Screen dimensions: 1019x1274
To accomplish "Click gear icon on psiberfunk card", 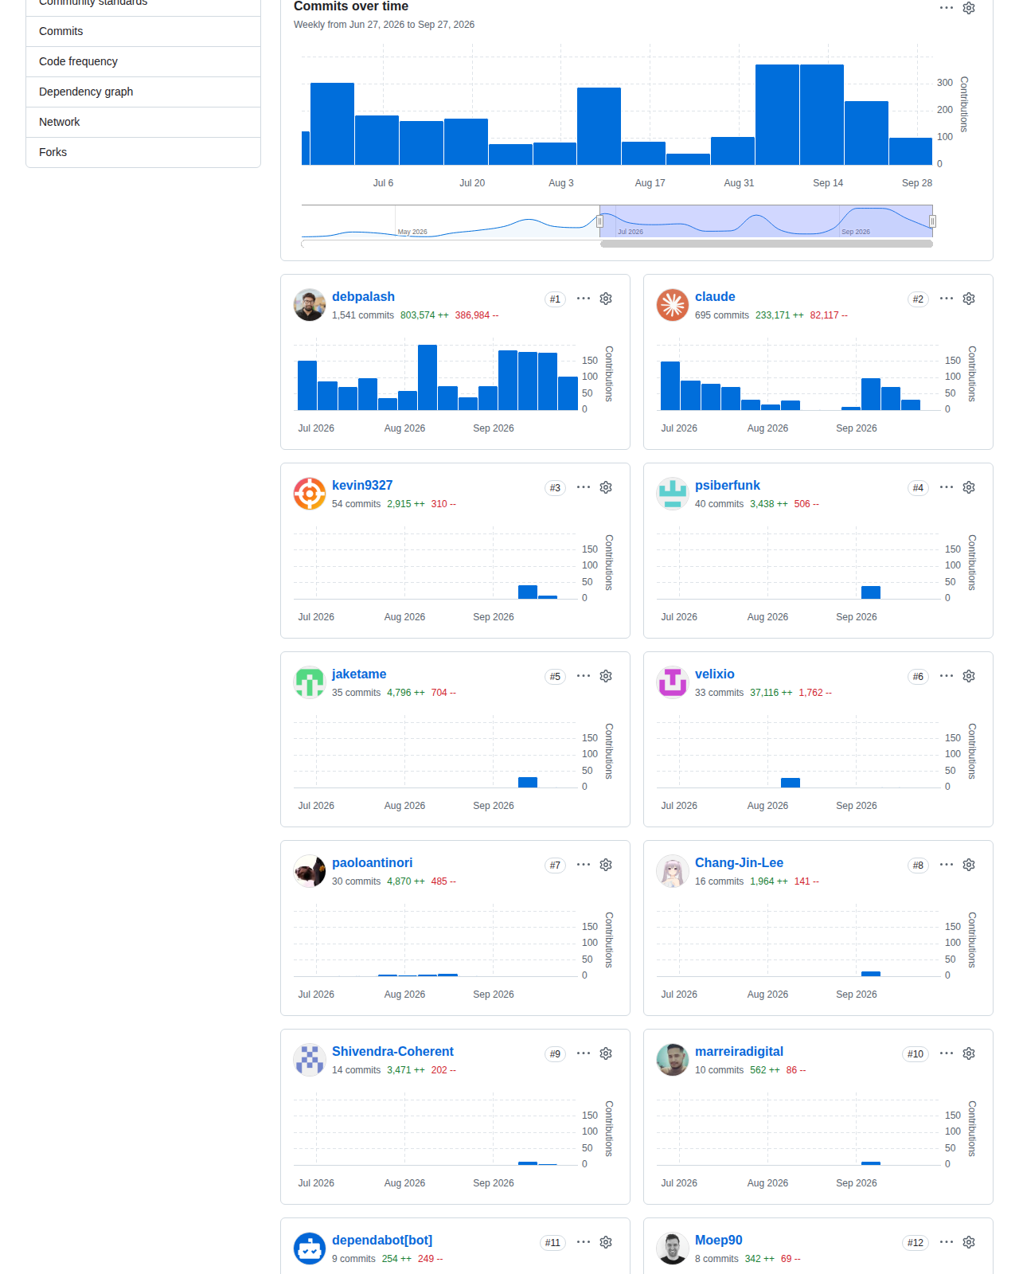I will (969, 487).
